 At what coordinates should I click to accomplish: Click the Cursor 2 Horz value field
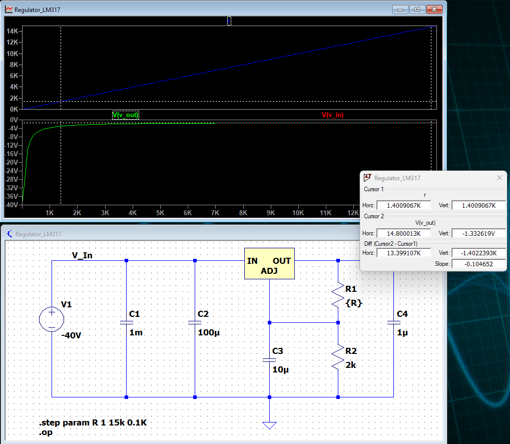click(403, 233)
